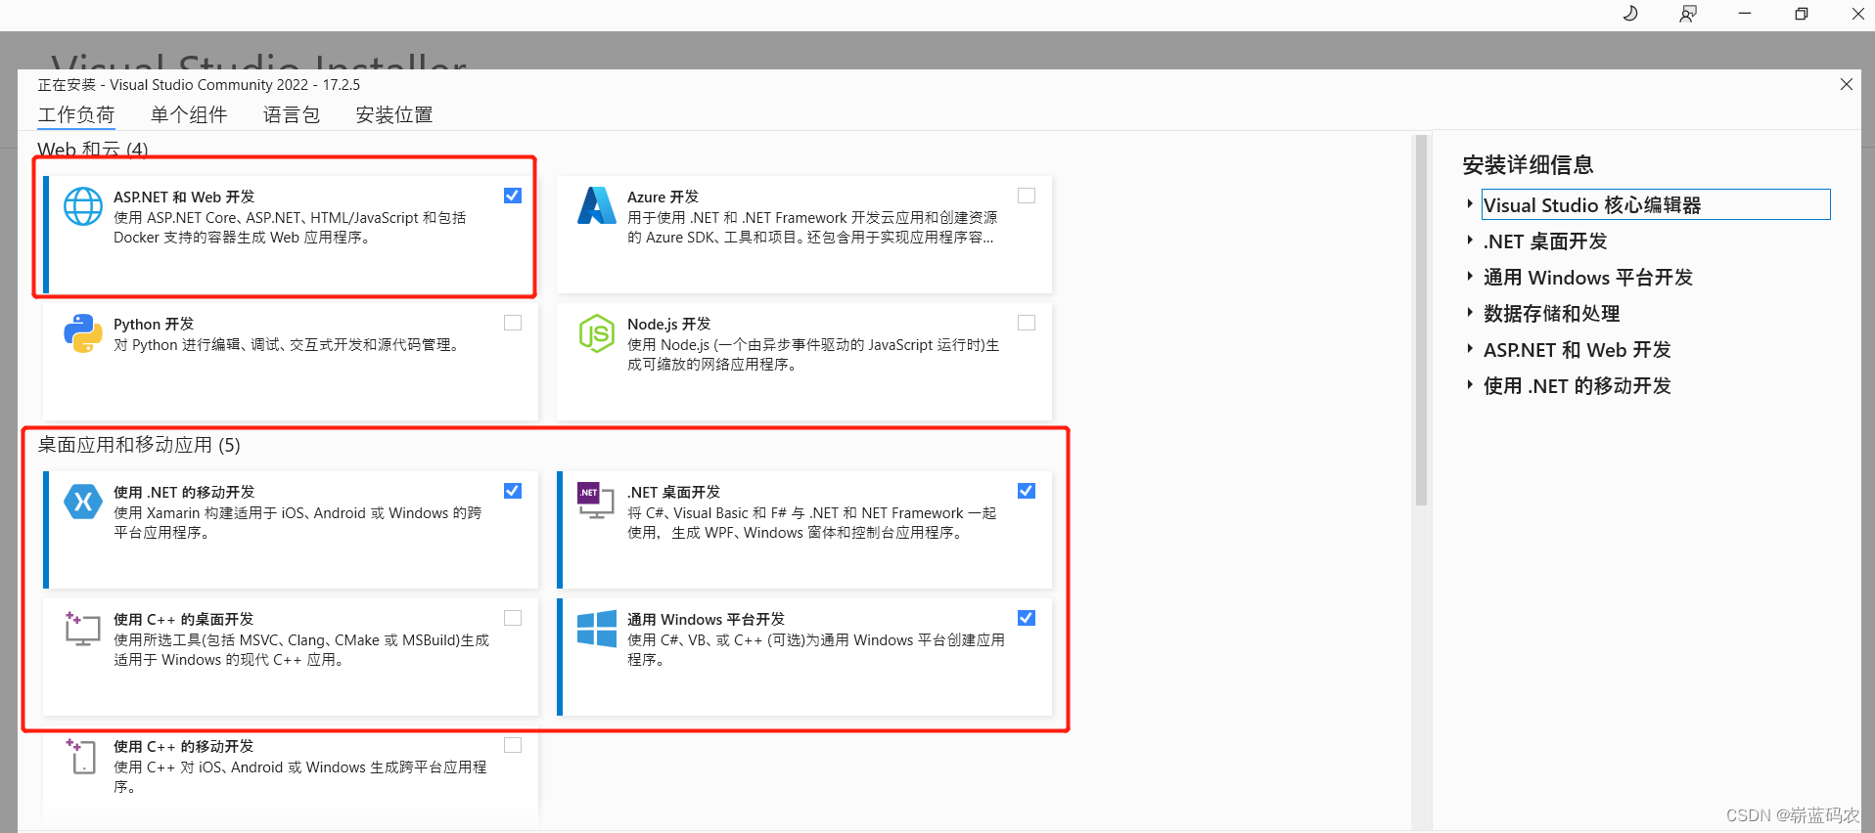Check the Node.js 开发 workload checkbox
Viewport: 1875px width, 833px height.
coord(1027,323)
